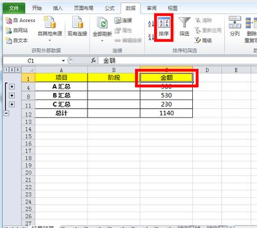Image resolution: width=257 pixels, height=228 pixels.
Task: Select the C 汇总 cell
Action: coord(62,104)
